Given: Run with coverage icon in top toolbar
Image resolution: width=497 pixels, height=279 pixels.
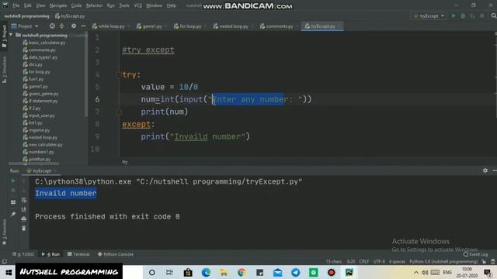Looking at the screenshot, I should click(472, 15).
